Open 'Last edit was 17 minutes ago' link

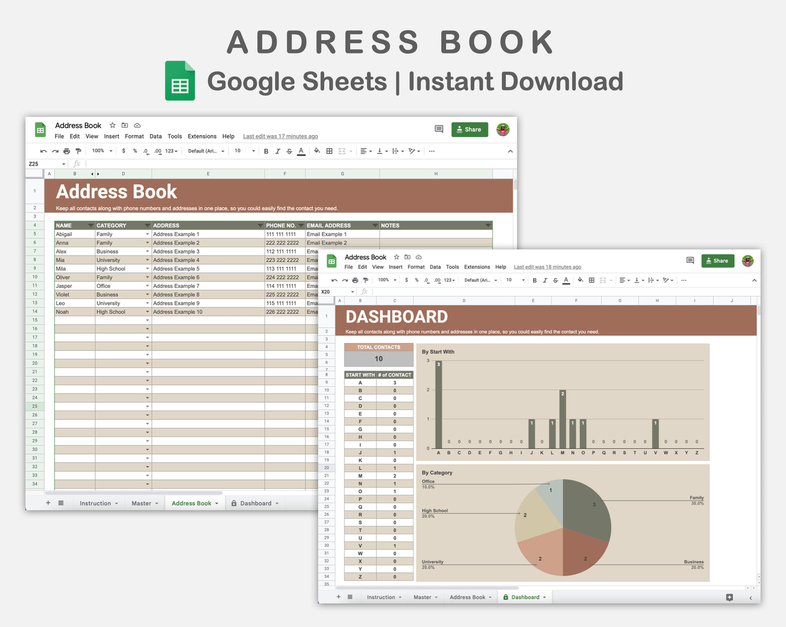coord(281,136)
